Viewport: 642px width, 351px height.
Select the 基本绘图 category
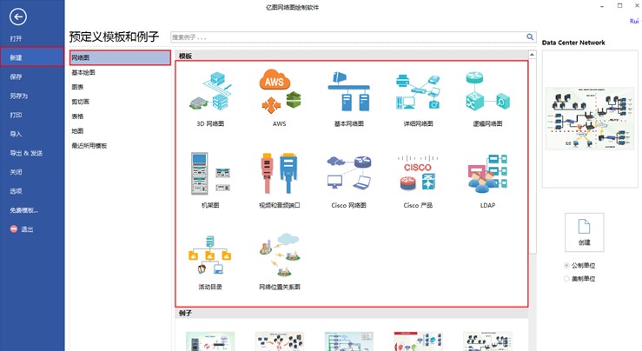83,72
